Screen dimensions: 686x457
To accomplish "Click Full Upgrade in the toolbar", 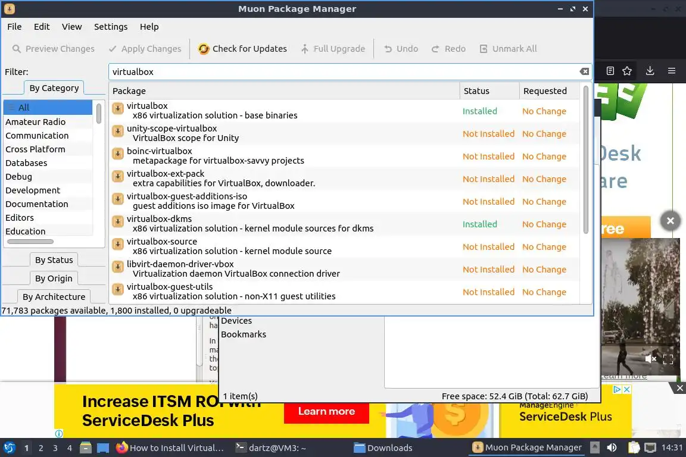I will (333, 49).
